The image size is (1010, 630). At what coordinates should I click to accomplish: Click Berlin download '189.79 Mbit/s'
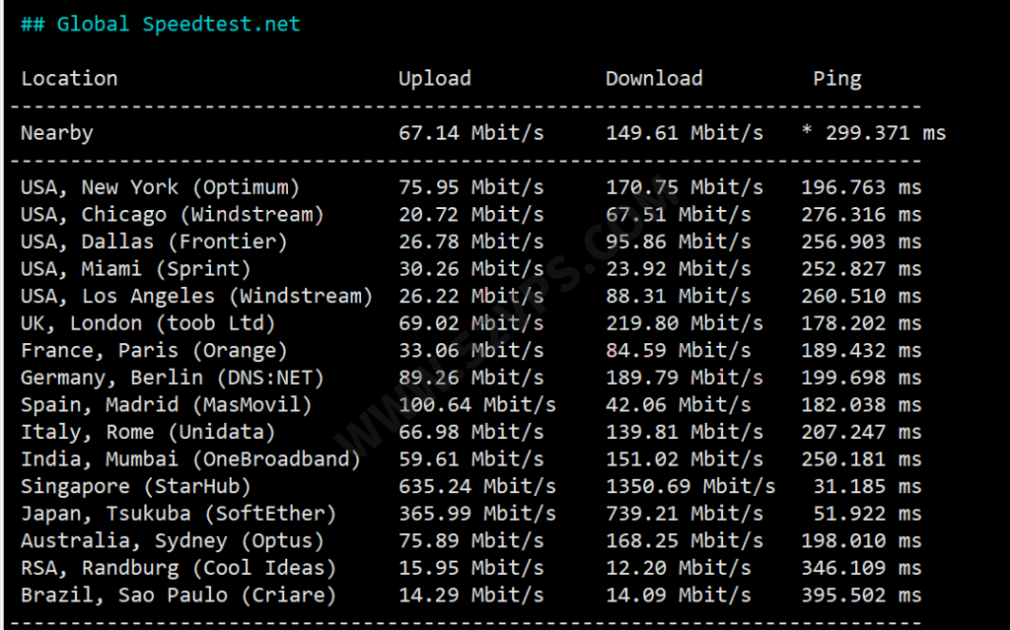pyautogui.click(x=685, y=377)
